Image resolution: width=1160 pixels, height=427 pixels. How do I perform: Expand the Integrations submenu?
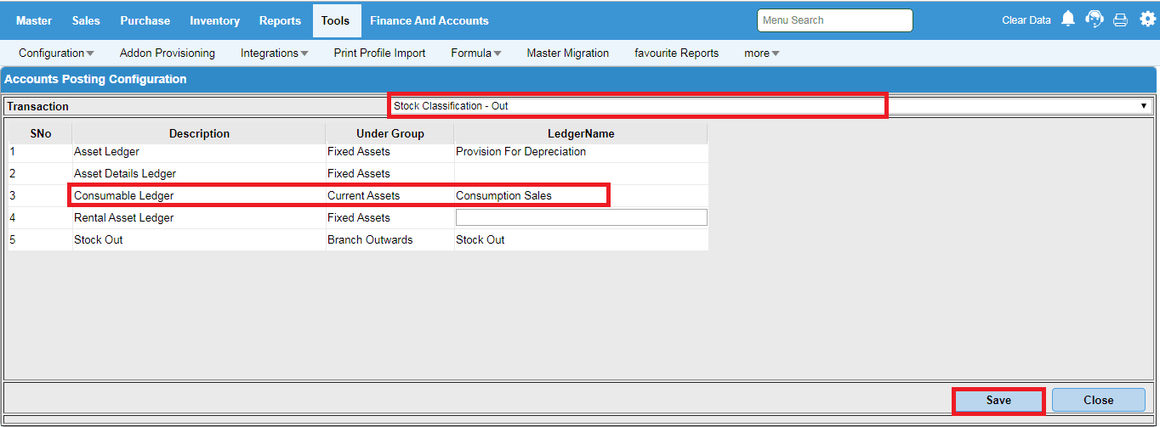[x=275, y=53]
